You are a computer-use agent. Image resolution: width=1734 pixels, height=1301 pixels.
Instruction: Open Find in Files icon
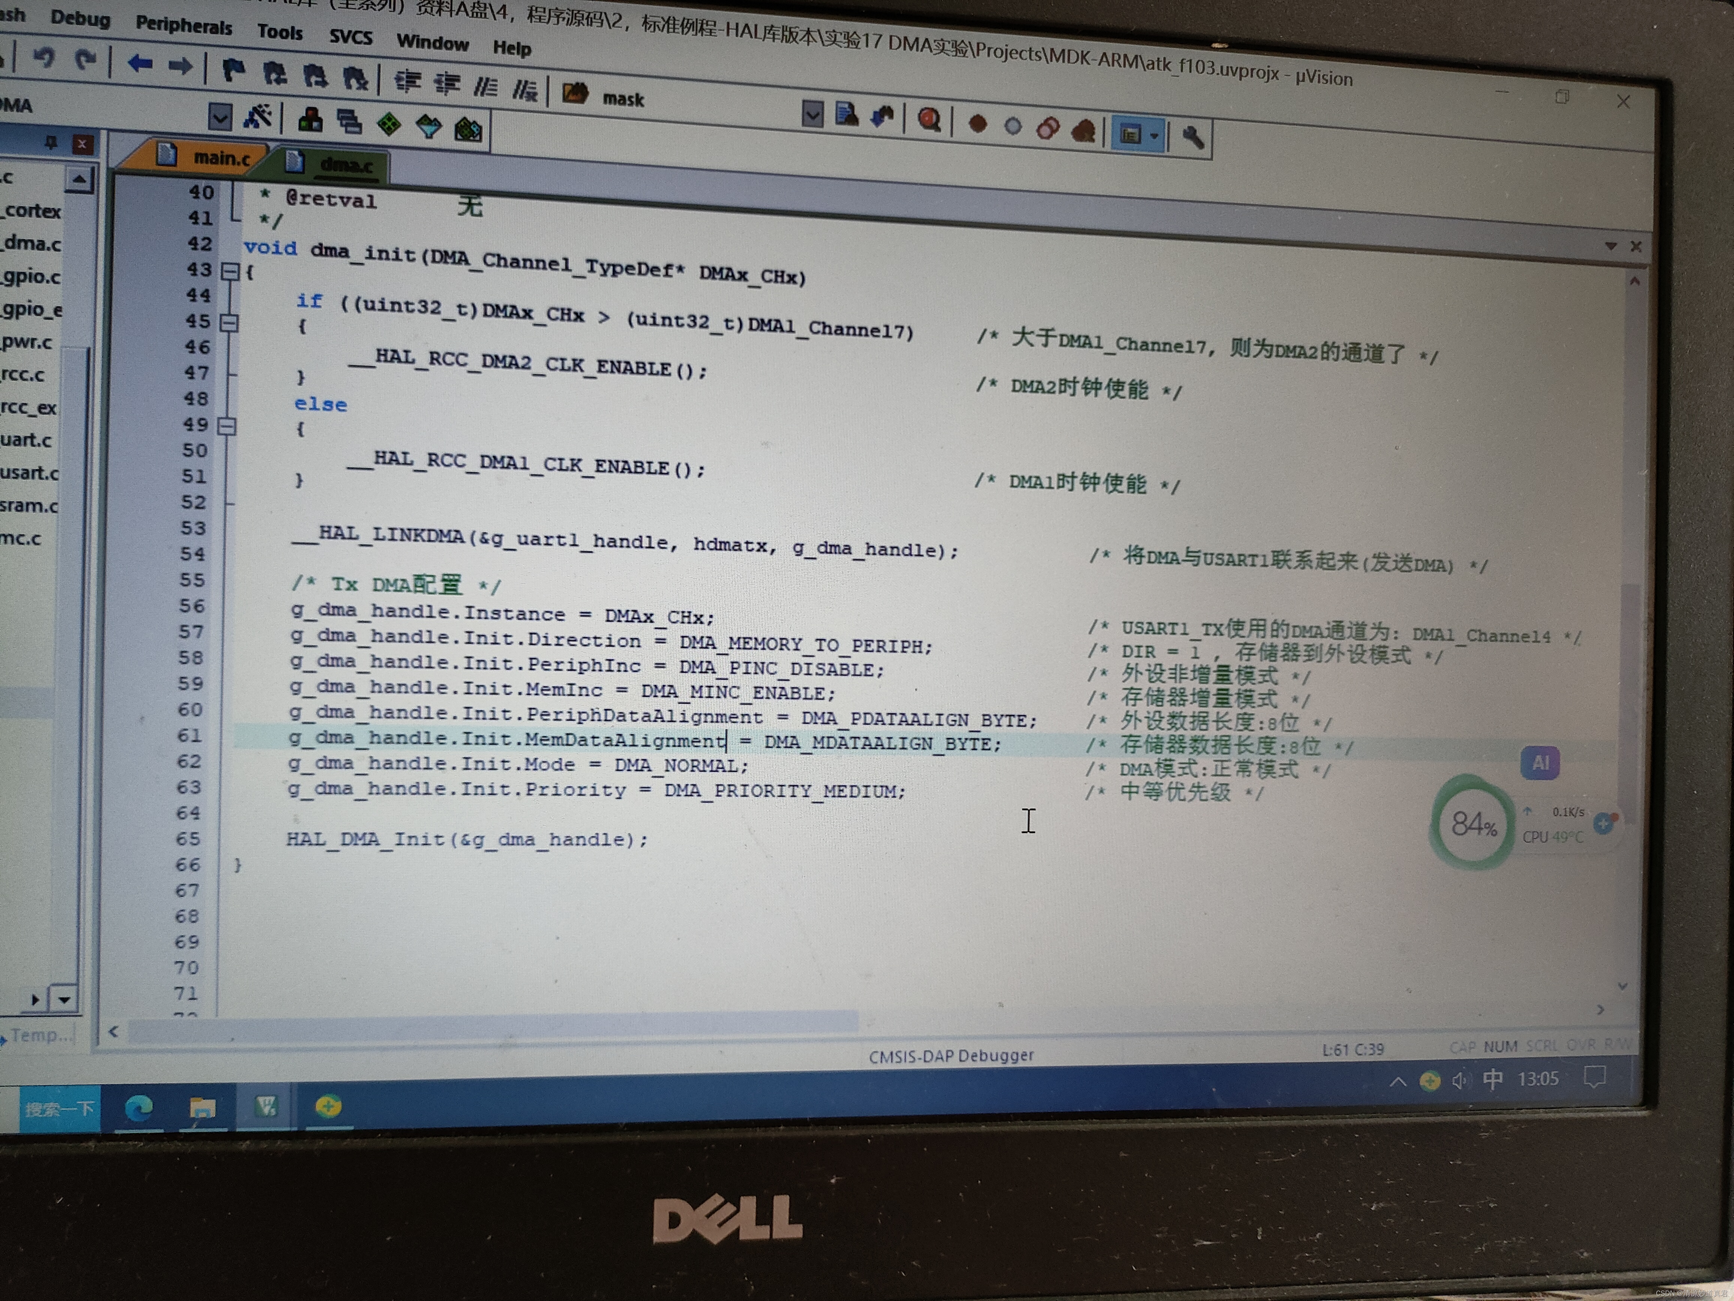pos(575,93)
